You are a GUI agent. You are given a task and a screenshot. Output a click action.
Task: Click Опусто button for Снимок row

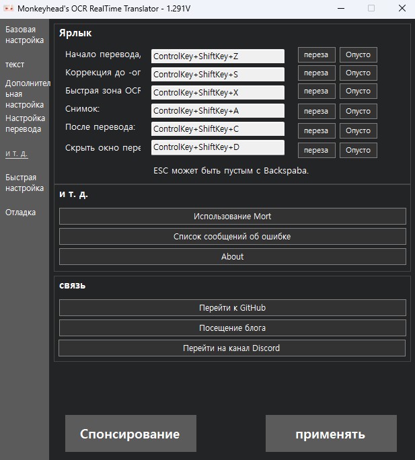[x=359, y=111]
